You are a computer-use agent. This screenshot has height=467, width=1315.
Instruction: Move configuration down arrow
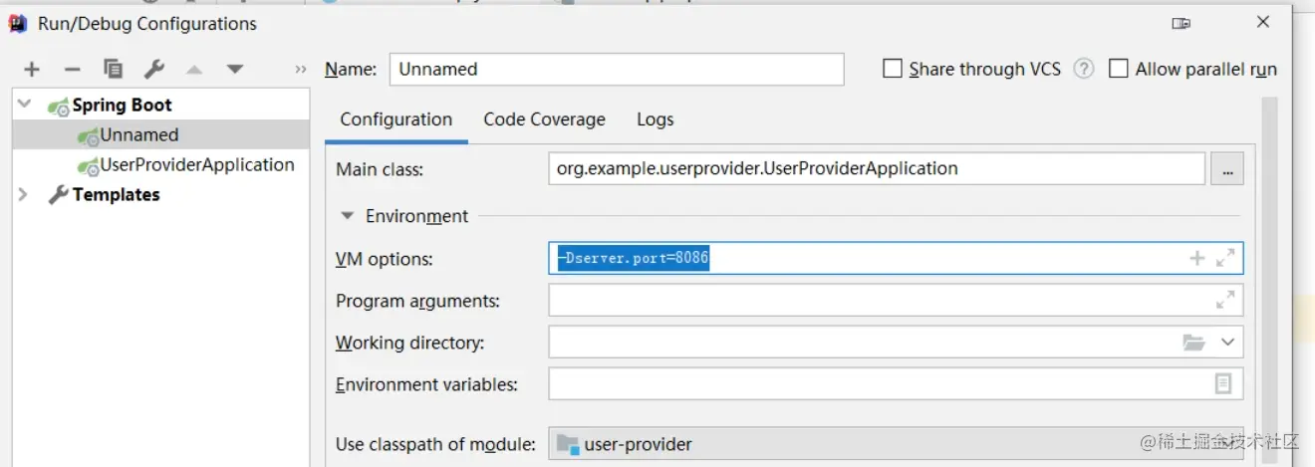click(235, 70)
